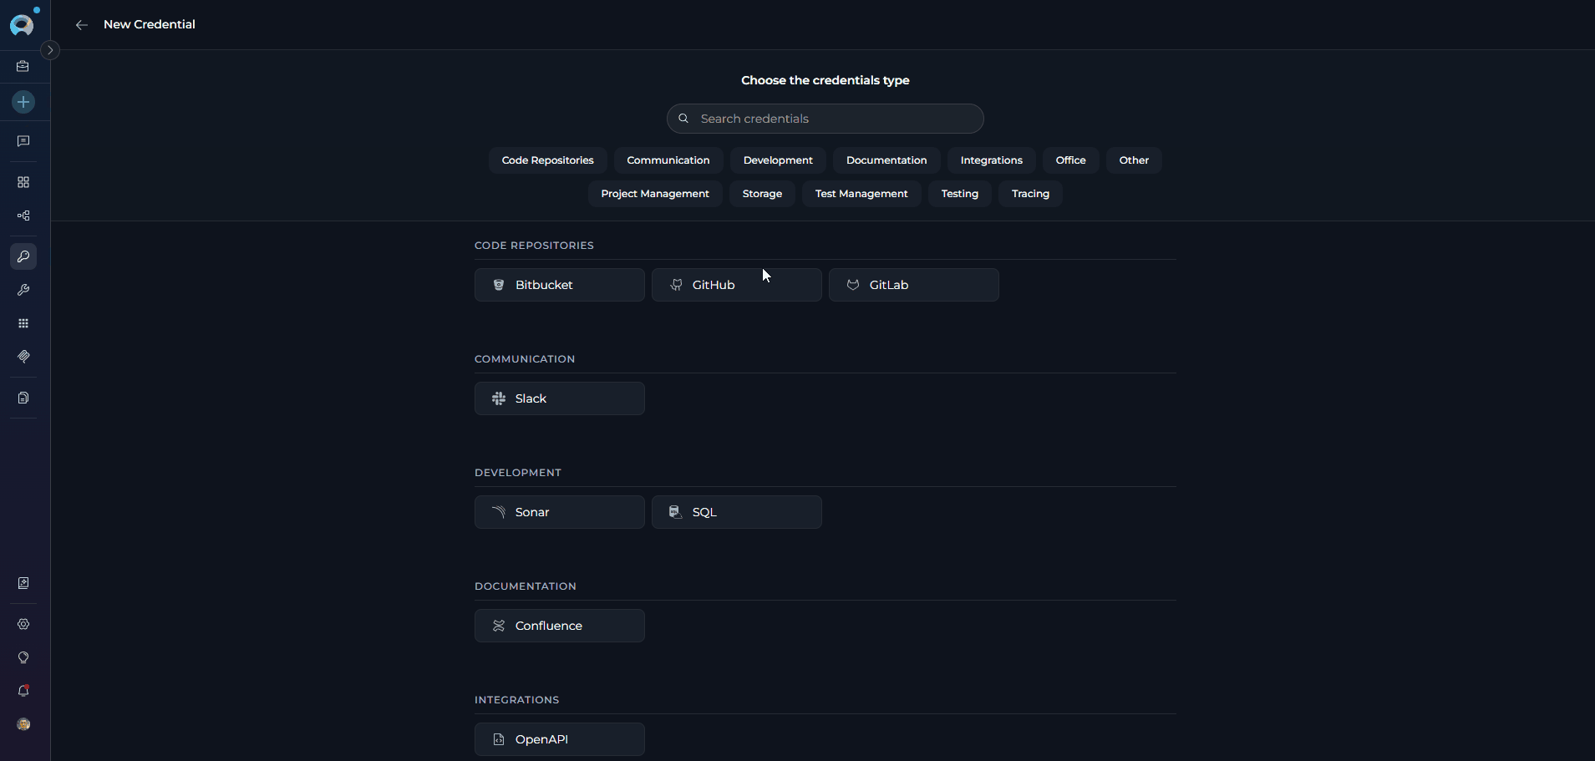
Task: Expand the sidebar with the chevron button
Action: pos(50,50)
